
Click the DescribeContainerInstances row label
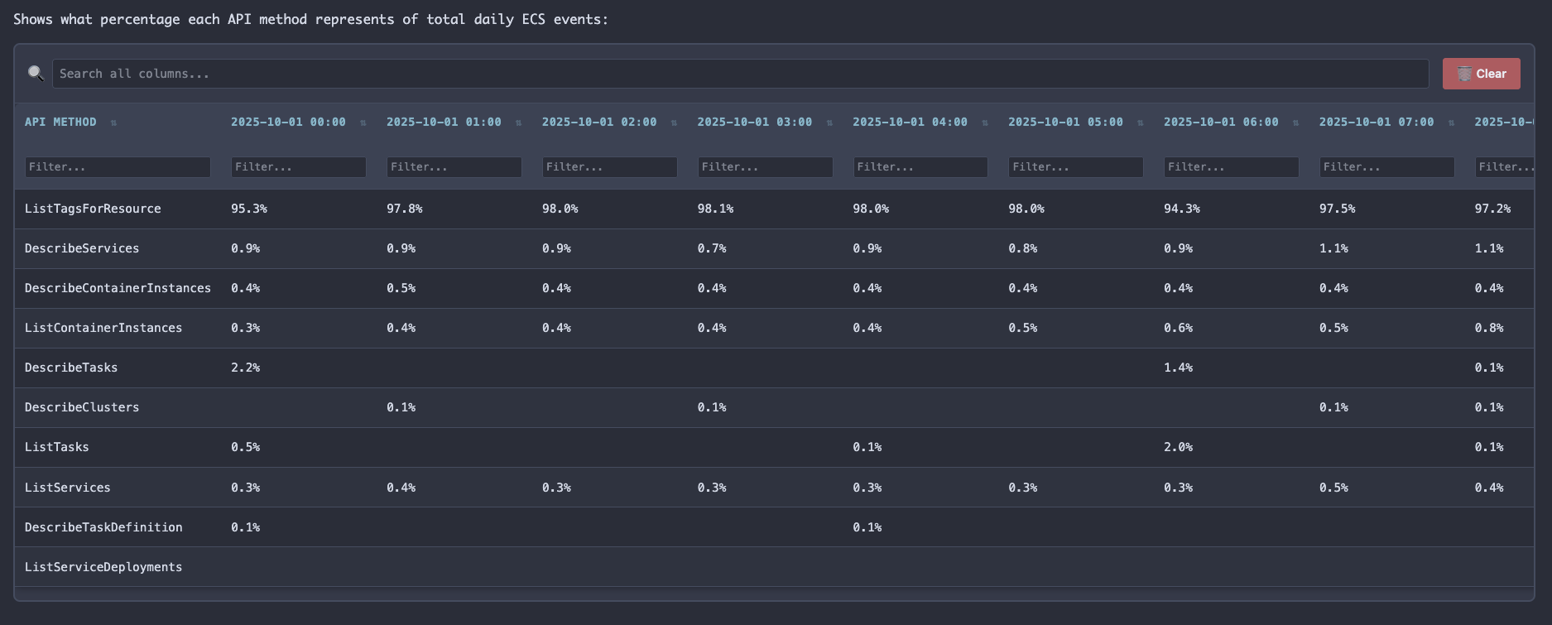click(x=118, y=288)
